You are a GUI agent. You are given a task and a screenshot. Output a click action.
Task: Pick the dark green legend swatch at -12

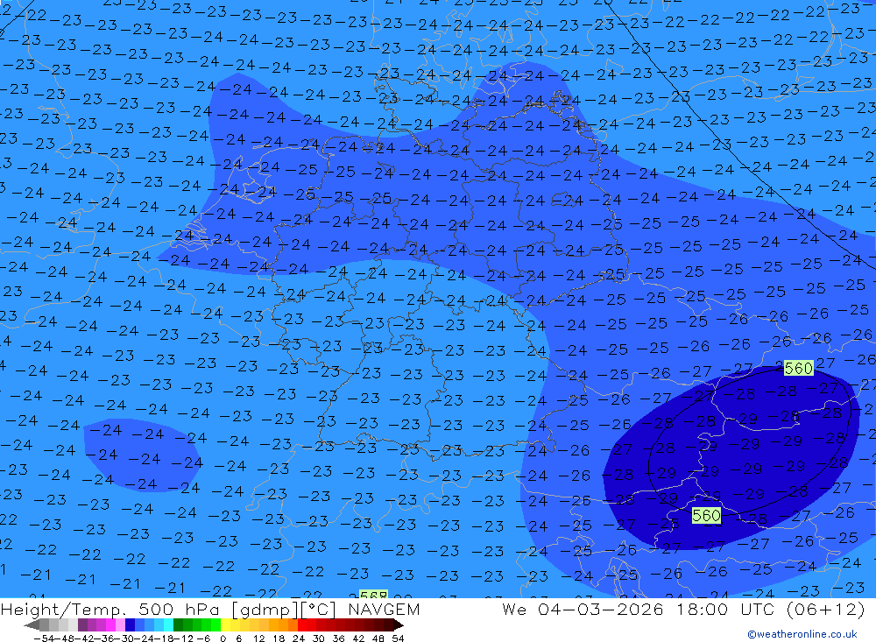[178, 624]
